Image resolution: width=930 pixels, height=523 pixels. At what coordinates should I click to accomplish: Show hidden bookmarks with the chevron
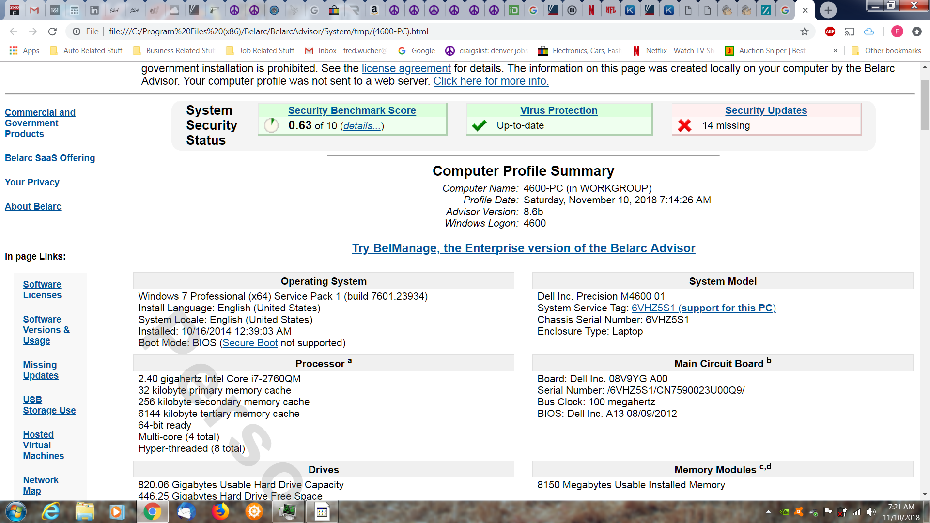click(835, 50)
